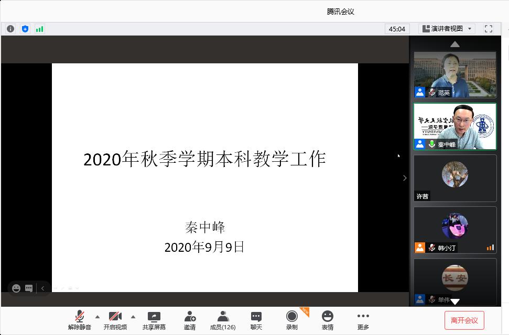
Task: Click the blue security shield icon
Action: [25, 29]
